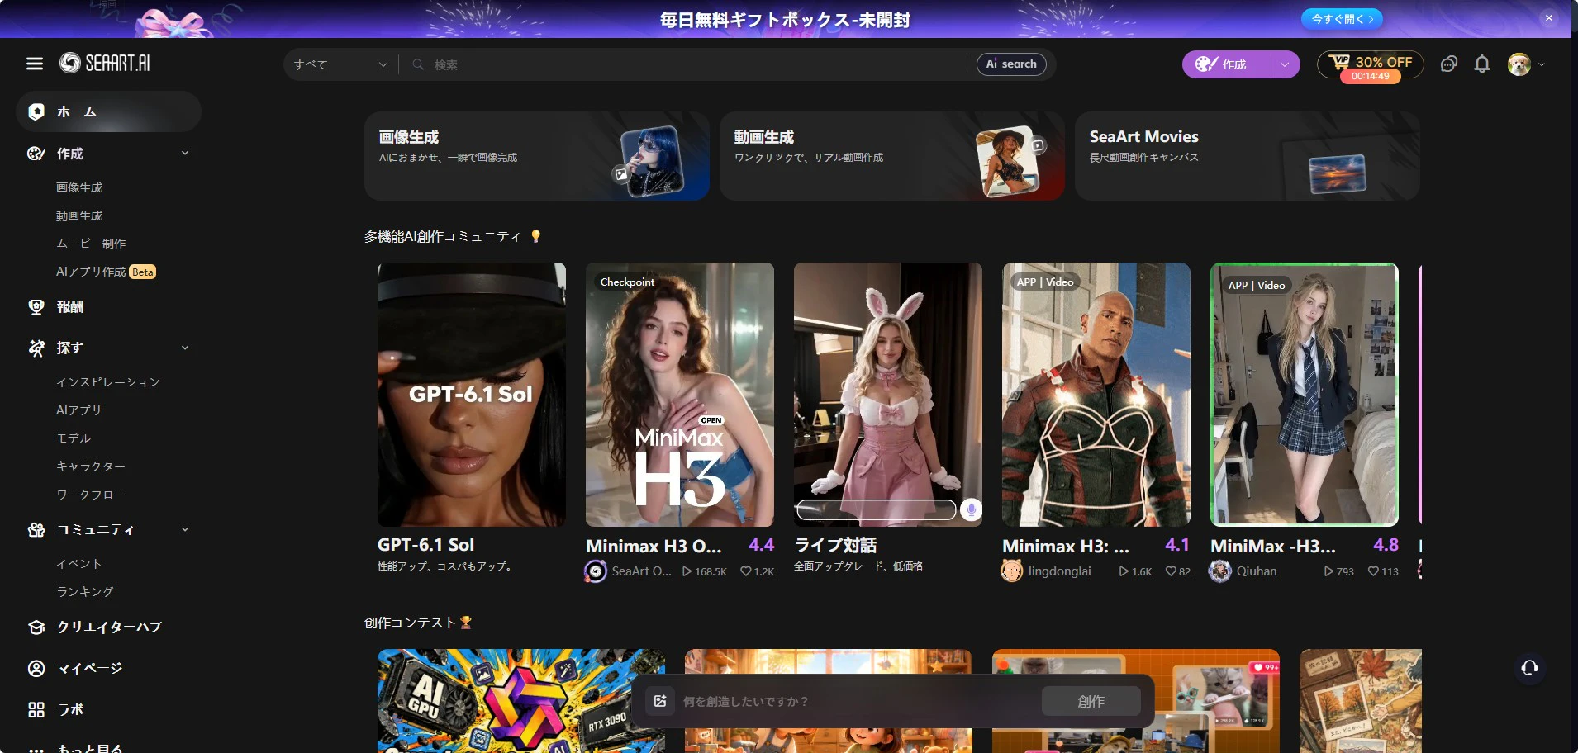Click the 報酬 trophy icon
Screen dimensions: 1578x753
[36, 307]
